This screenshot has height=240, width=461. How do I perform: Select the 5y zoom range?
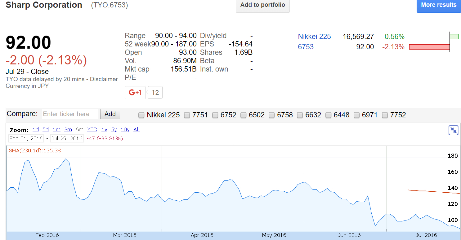click(x=114, y=130)
